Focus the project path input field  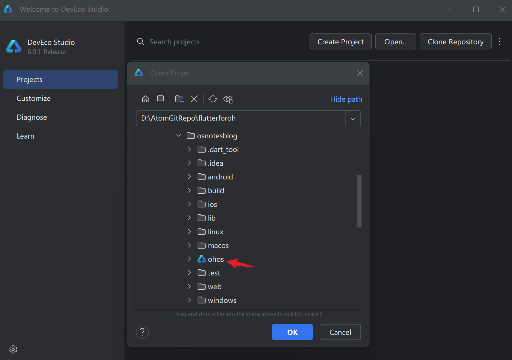tap(240, 118)
